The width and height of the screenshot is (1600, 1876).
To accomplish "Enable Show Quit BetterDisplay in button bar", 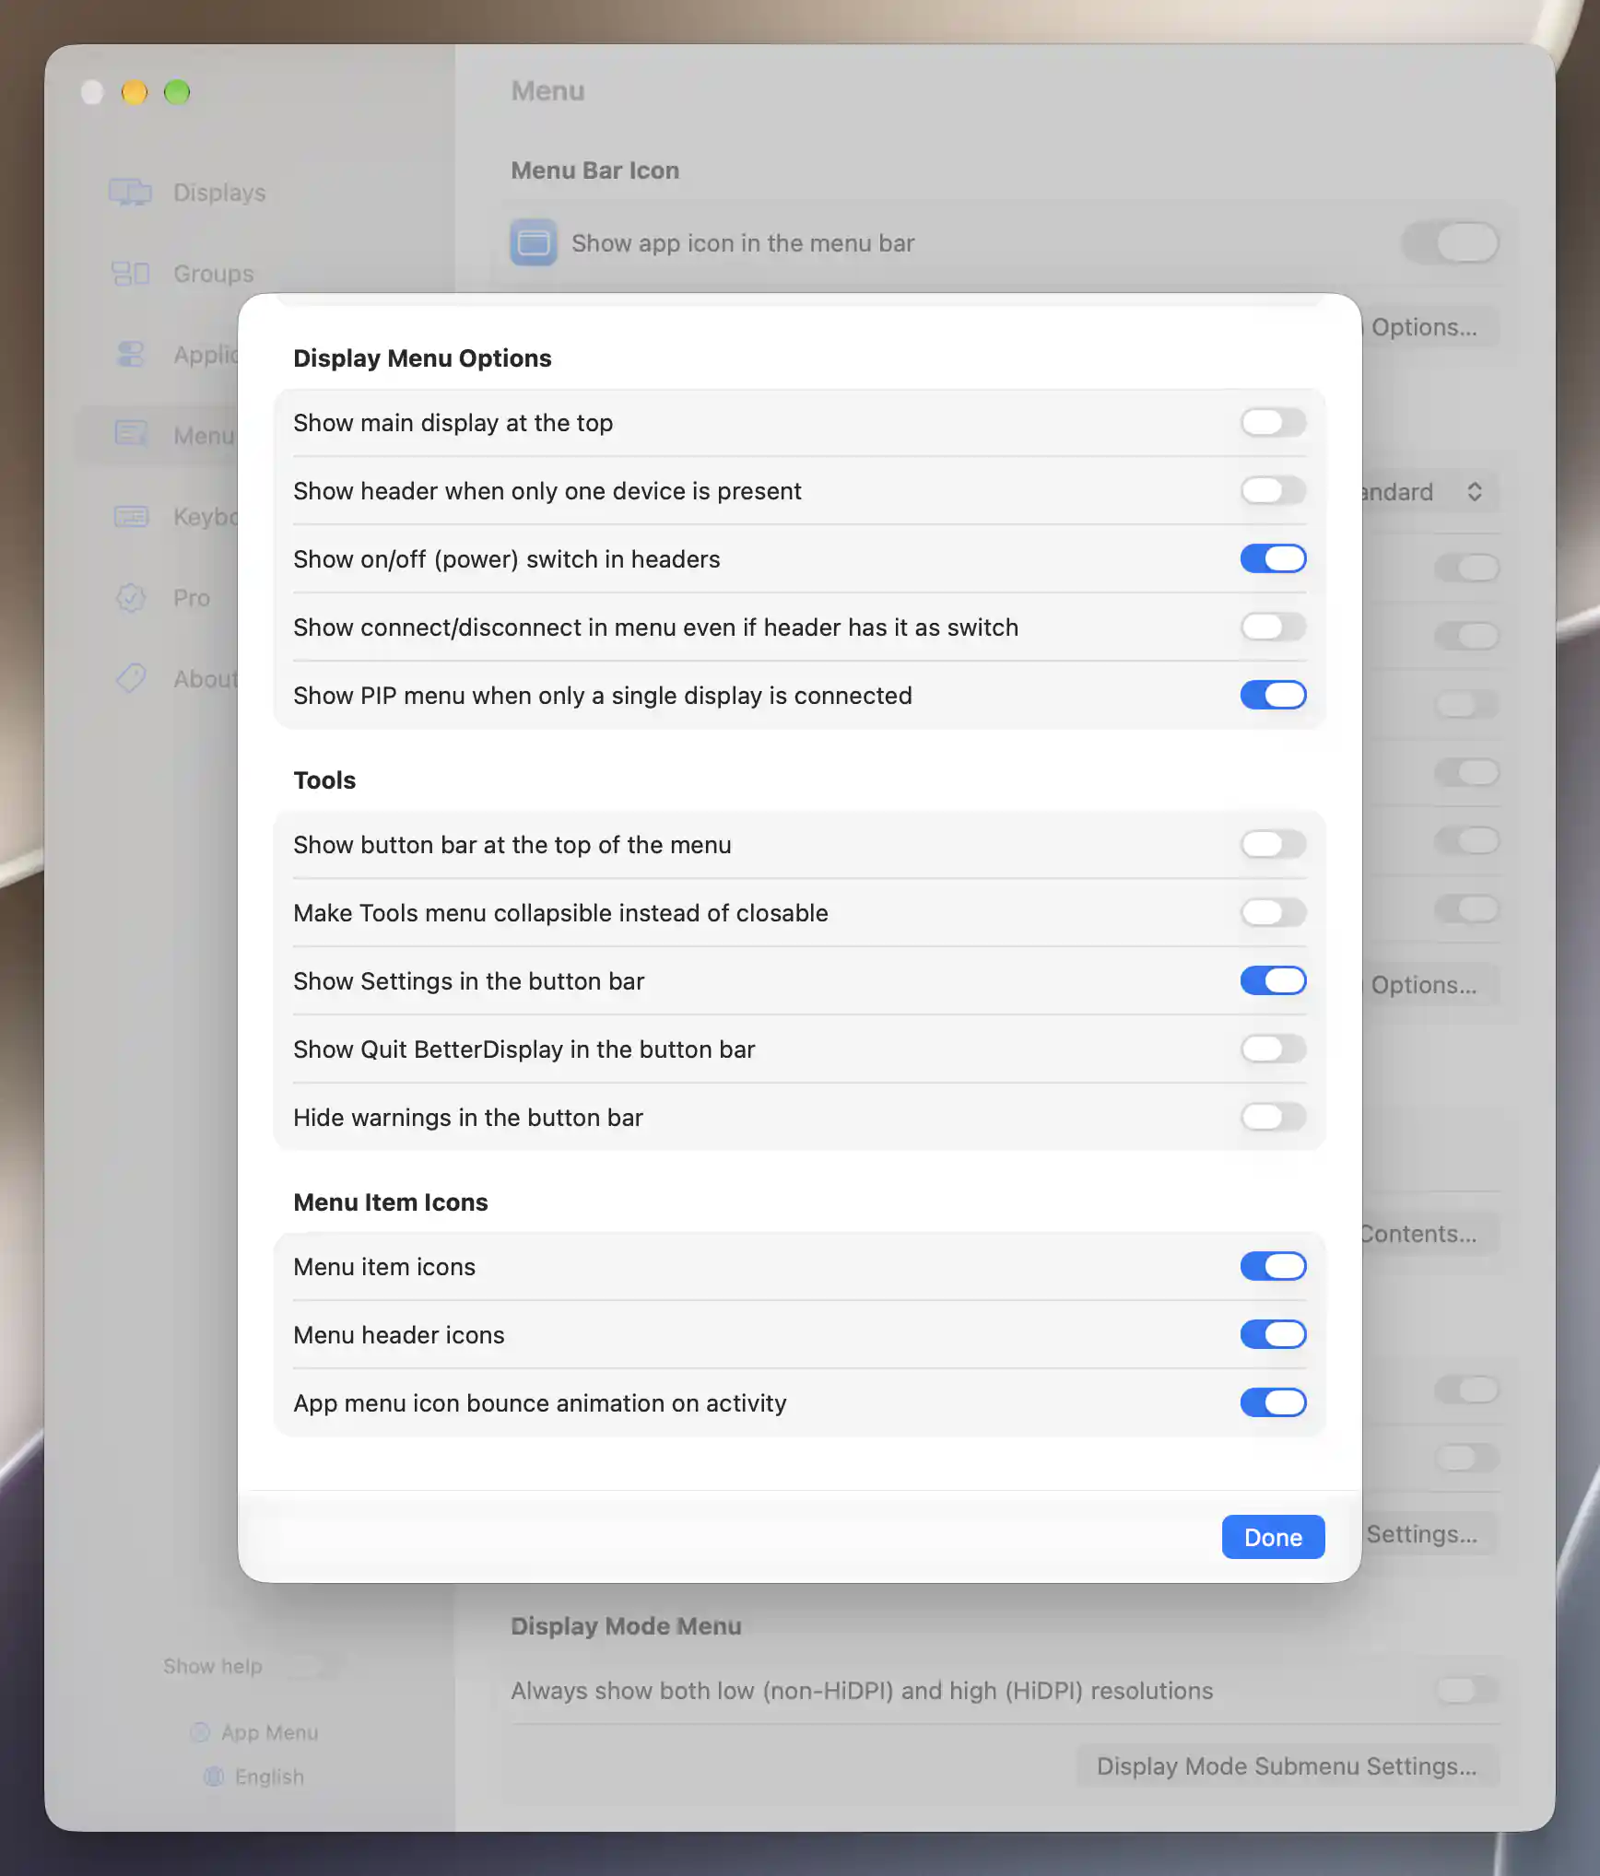I will click(1273, 1049).
